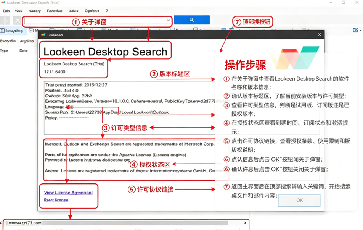The width and height of the screenshot is (363, 230).
Task: Open the Options menu
Action: [92, 11]
